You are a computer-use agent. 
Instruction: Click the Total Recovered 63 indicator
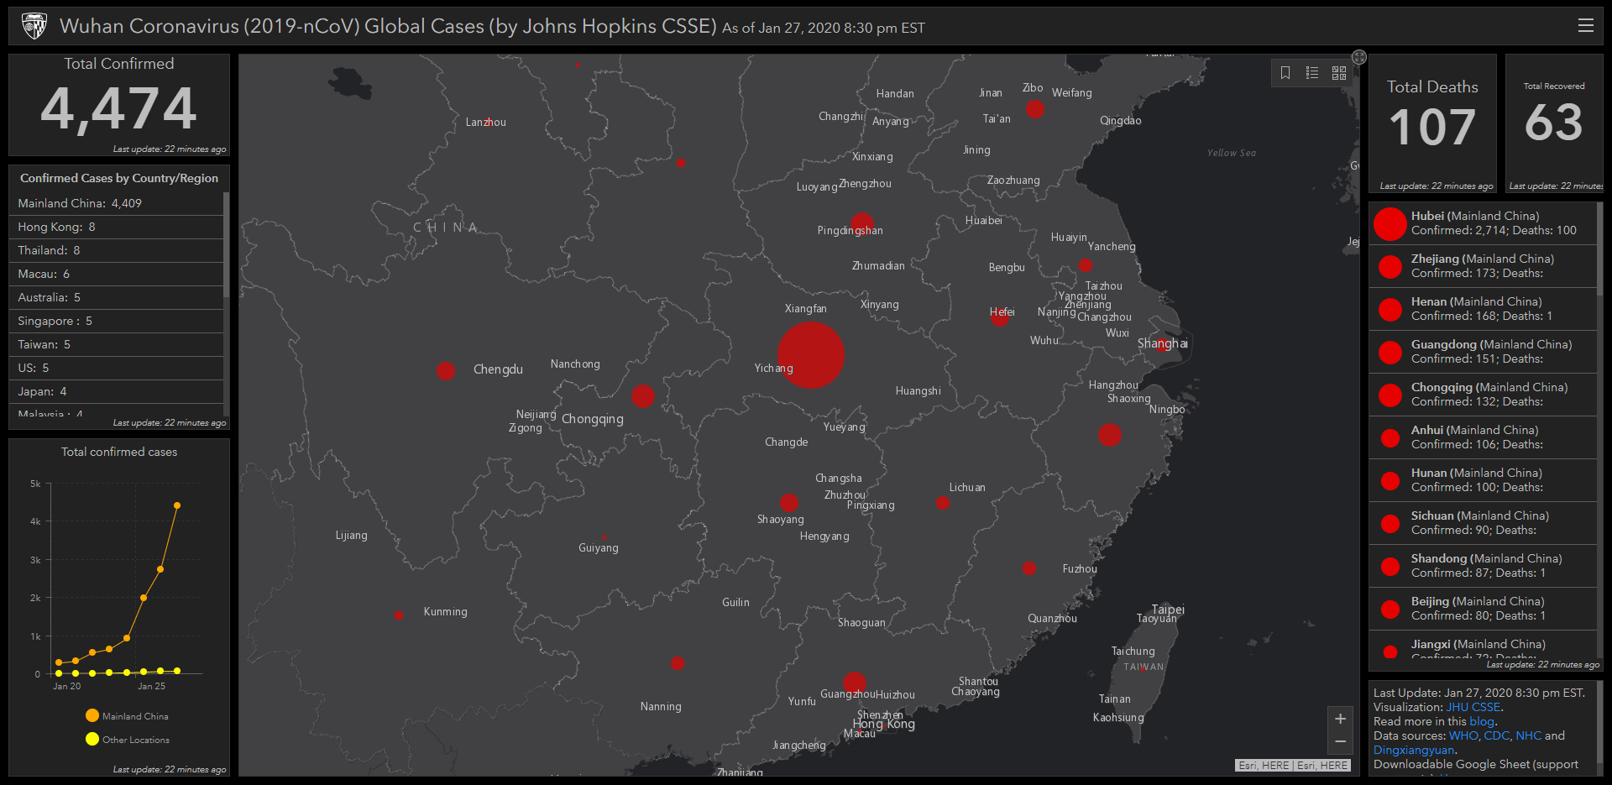click(x=1554, y=123)
